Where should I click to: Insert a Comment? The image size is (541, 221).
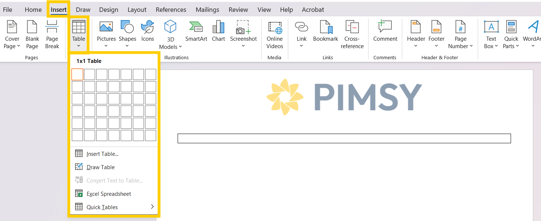click(x=385, y=33)
